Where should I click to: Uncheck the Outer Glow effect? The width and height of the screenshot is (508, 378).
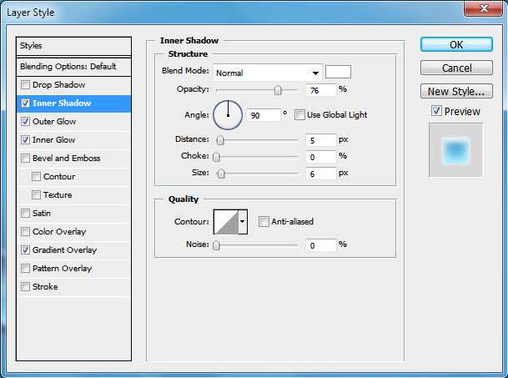pyautogui.click(x=26, y=122)
